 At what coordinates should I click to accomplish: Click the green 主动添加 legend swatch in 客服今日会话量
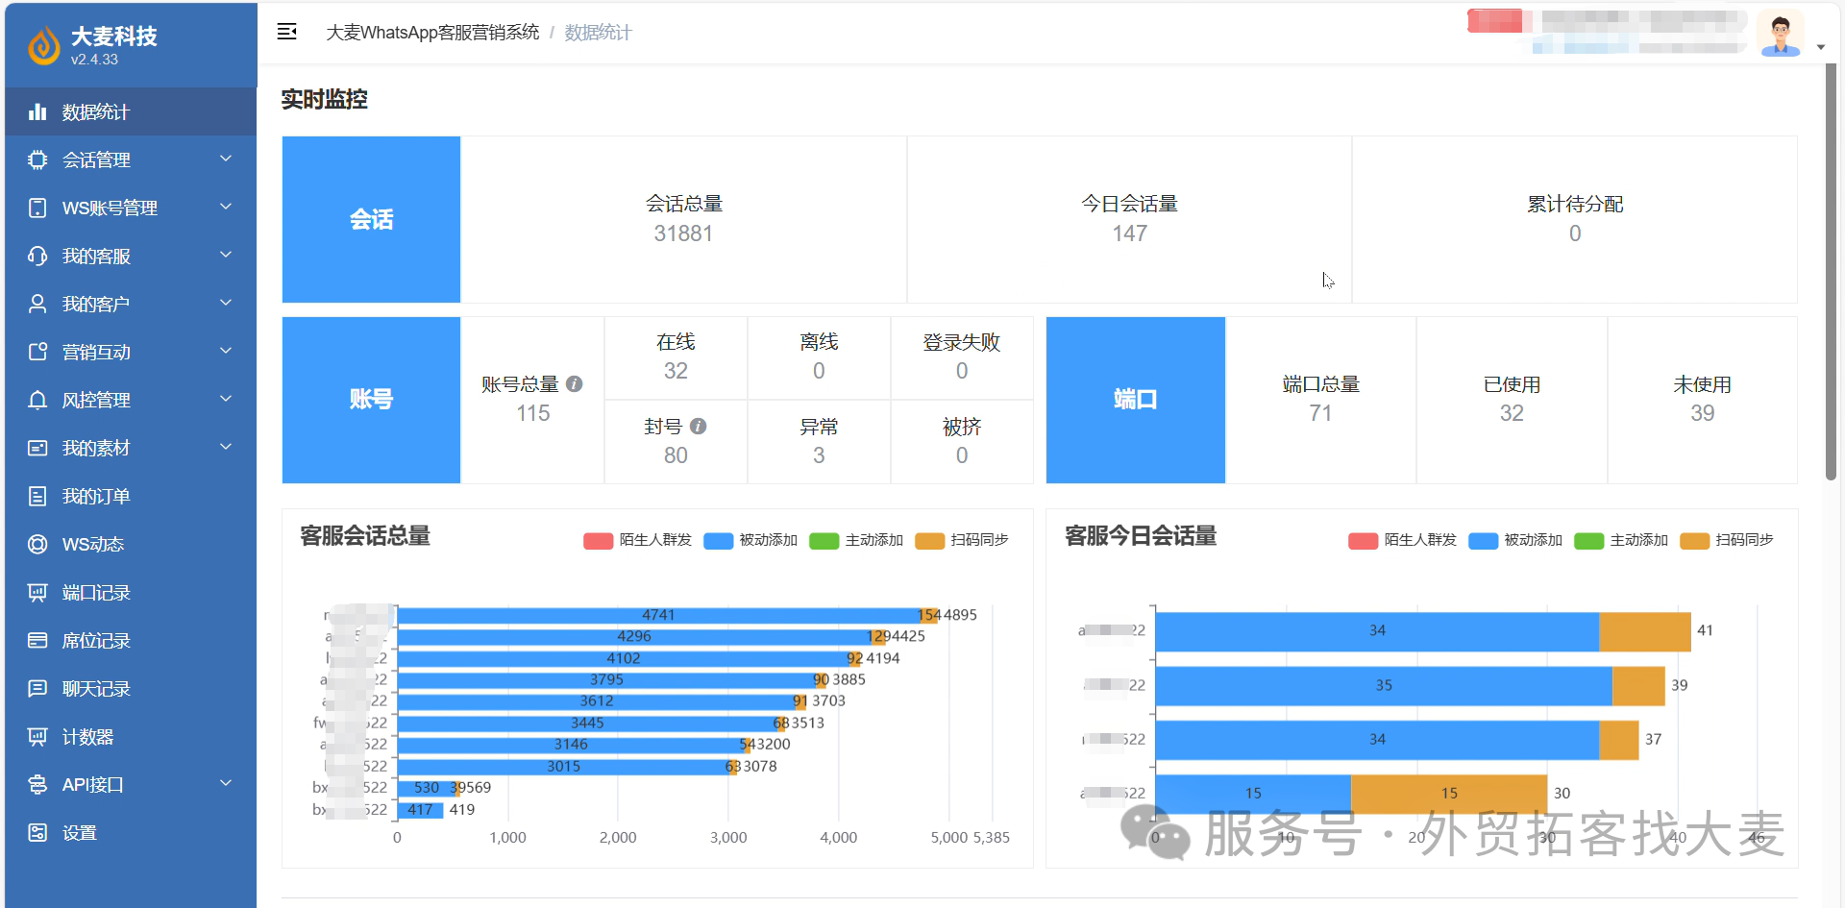point(1588,541)
